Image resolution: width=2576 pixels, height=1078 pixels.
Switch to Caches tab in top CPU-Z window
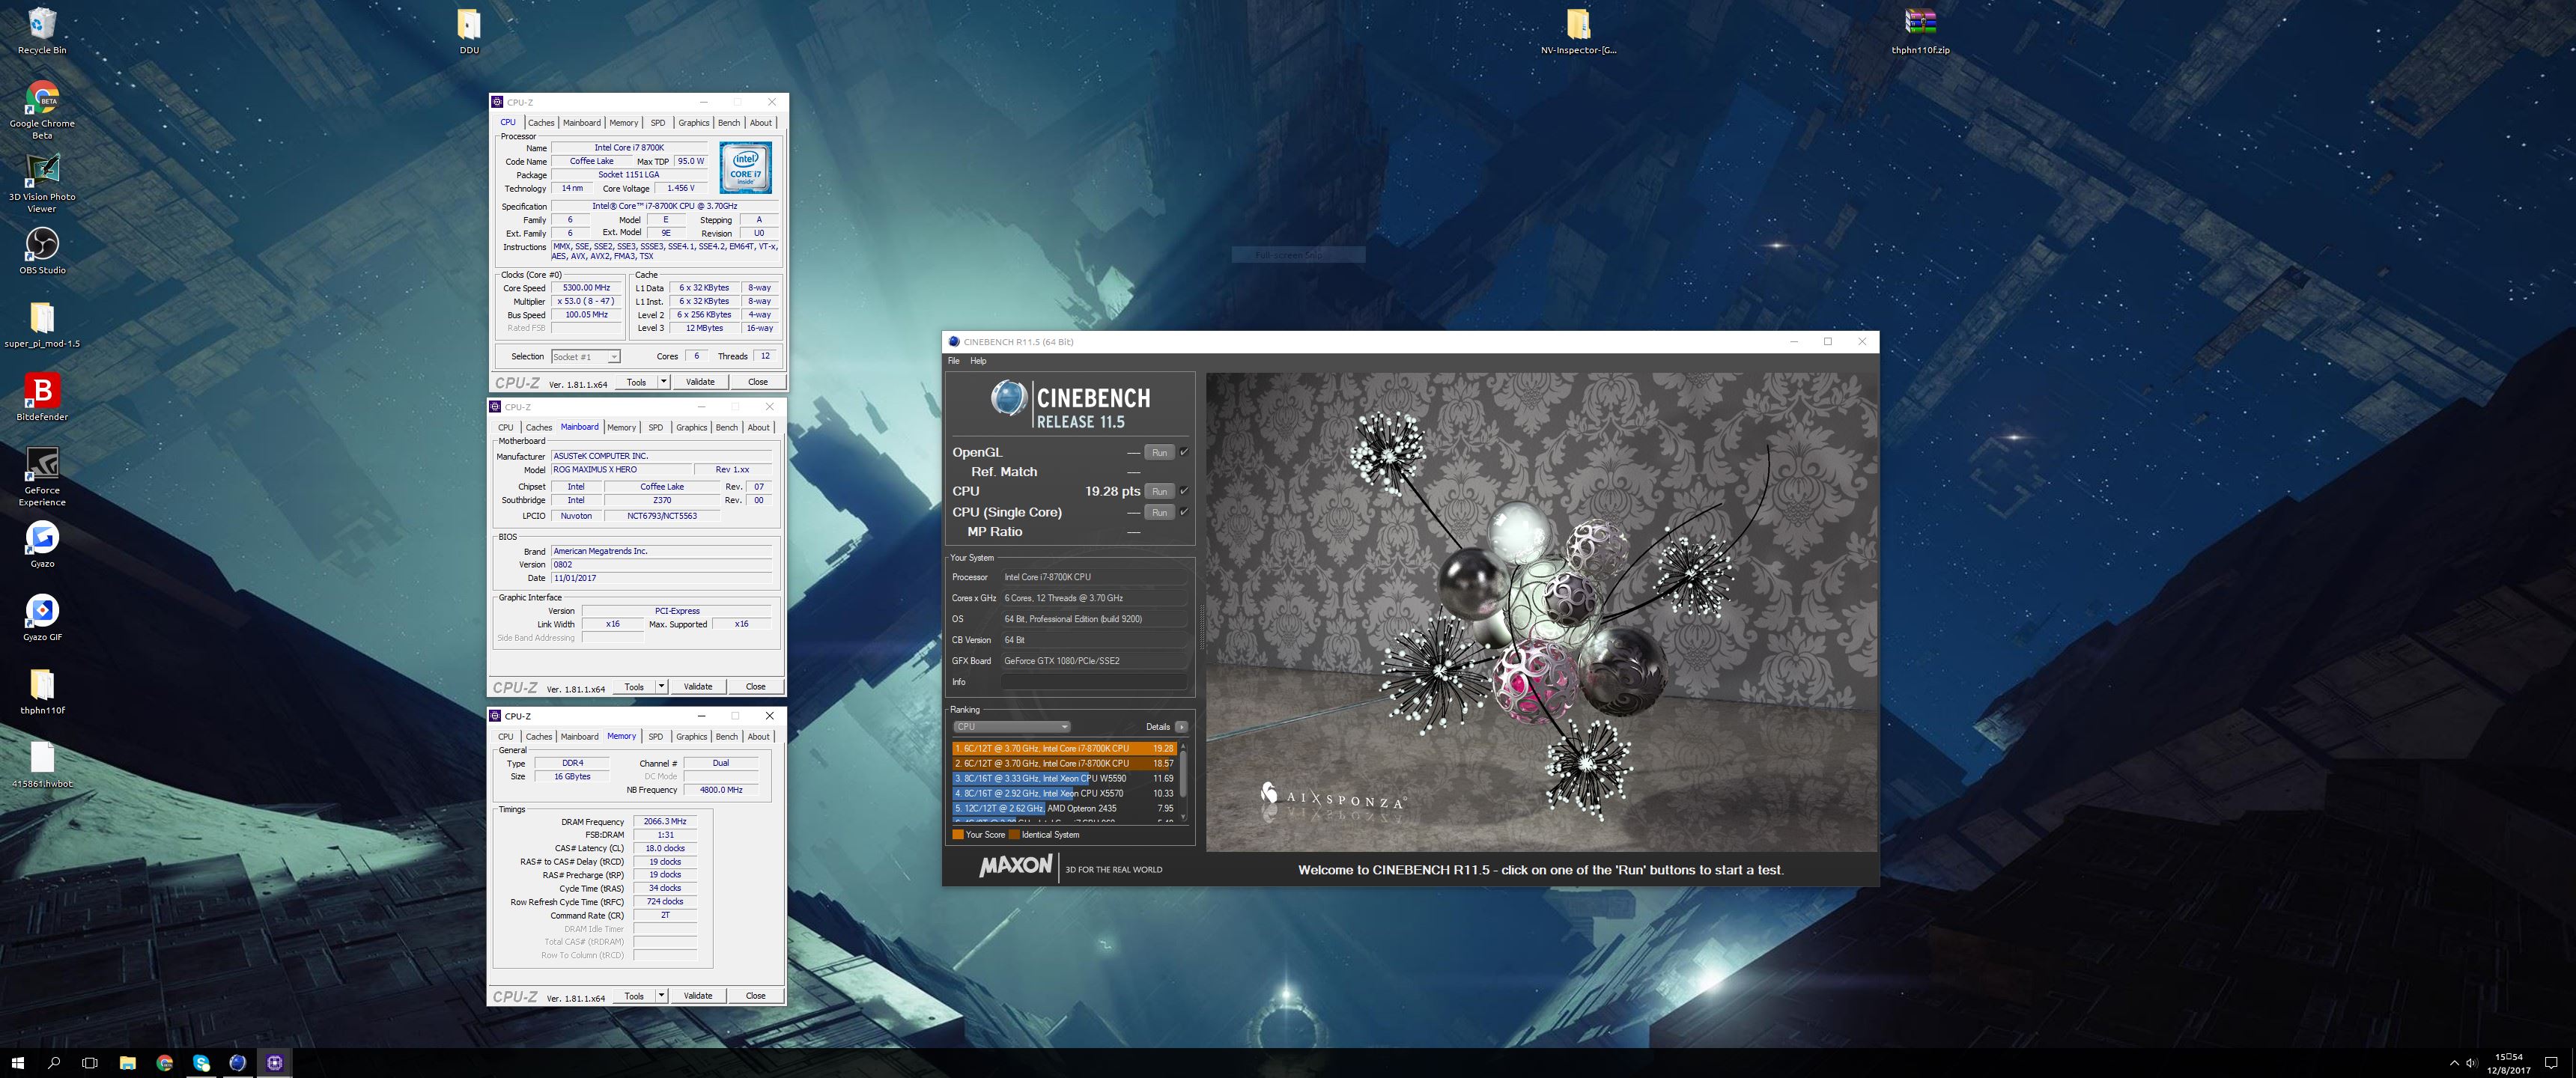tap(541, 123)
